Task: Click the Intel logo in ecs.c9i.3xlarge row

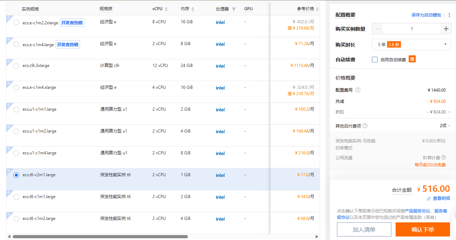Action: coord(220,66)
